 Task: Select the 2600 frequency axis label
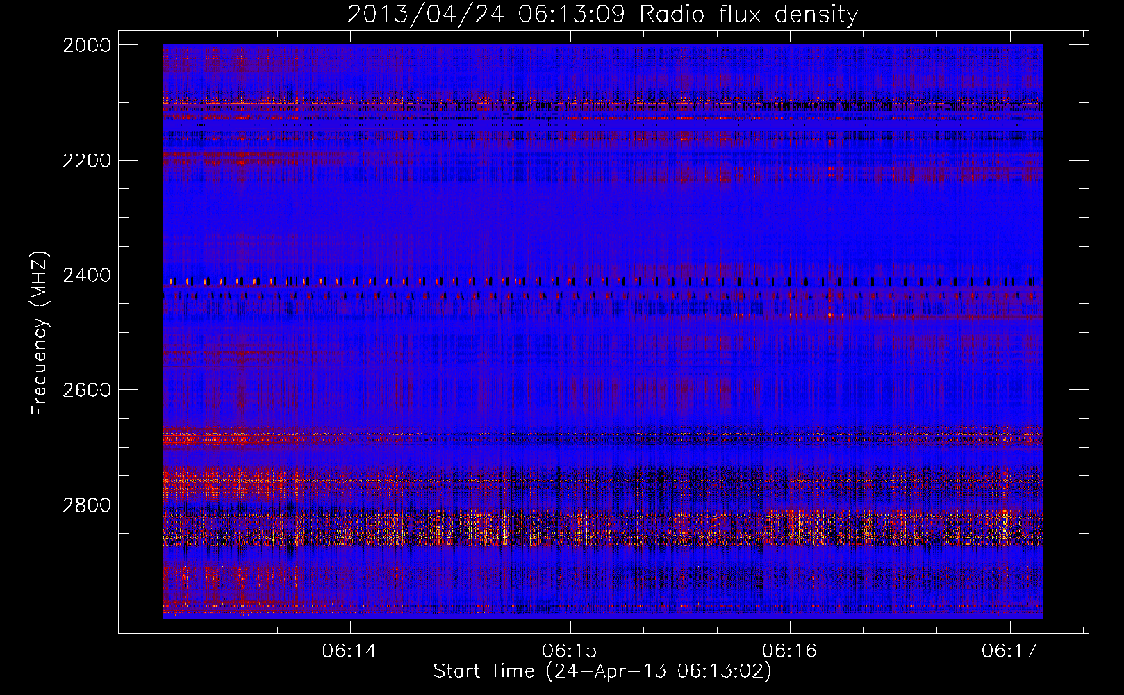coord(87,390)
